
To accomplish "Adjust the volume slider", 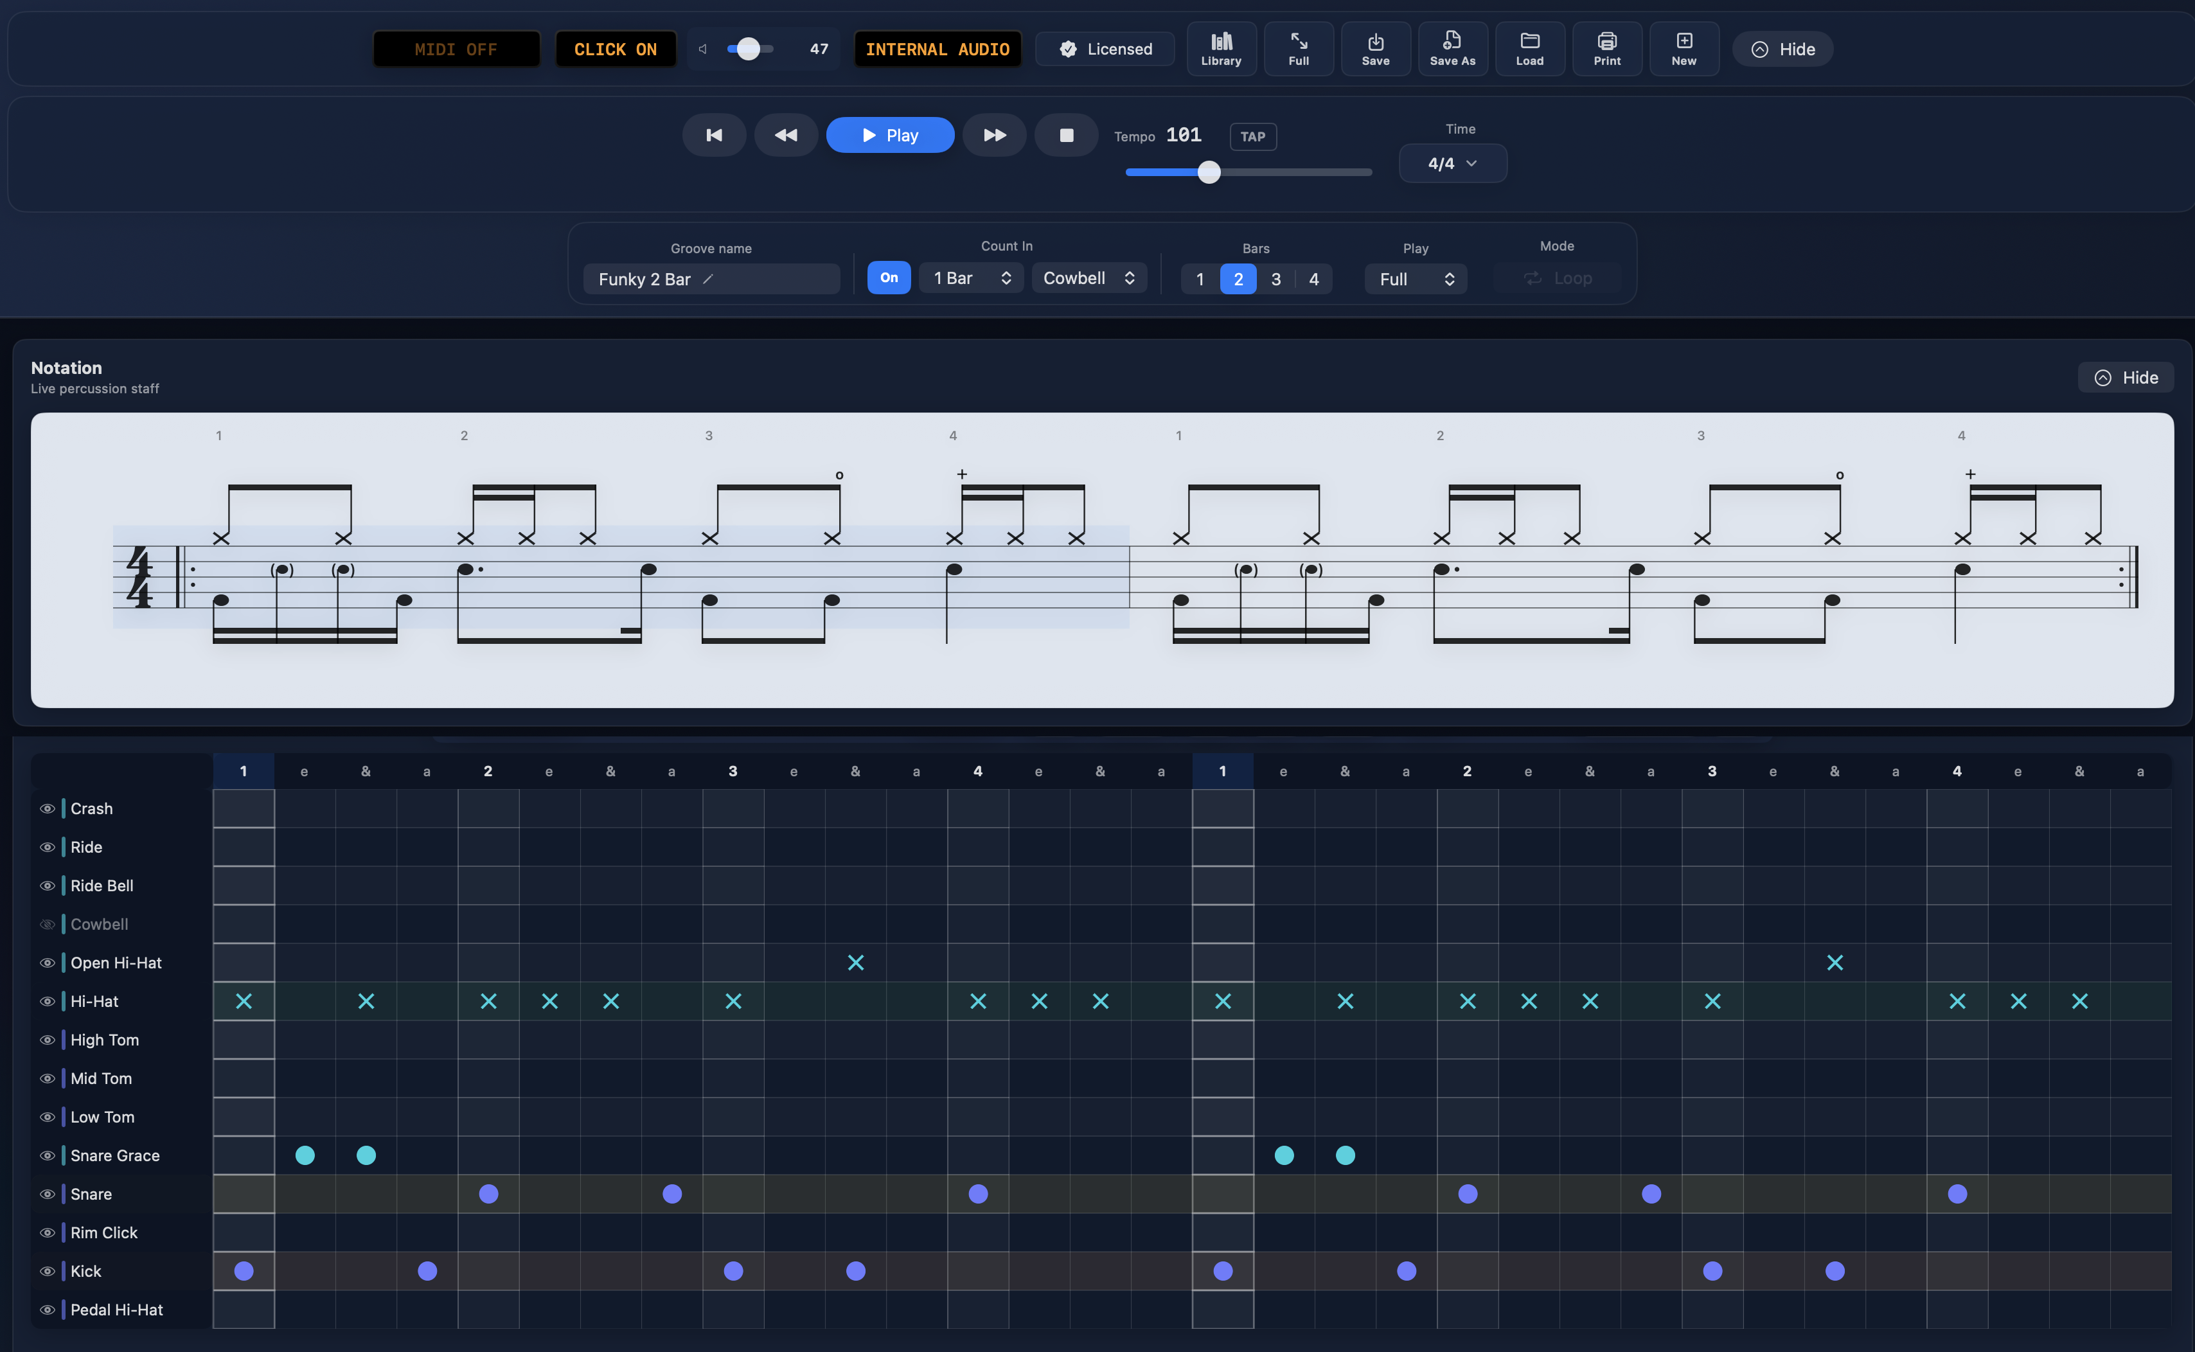I will click(x=749, y=49).
